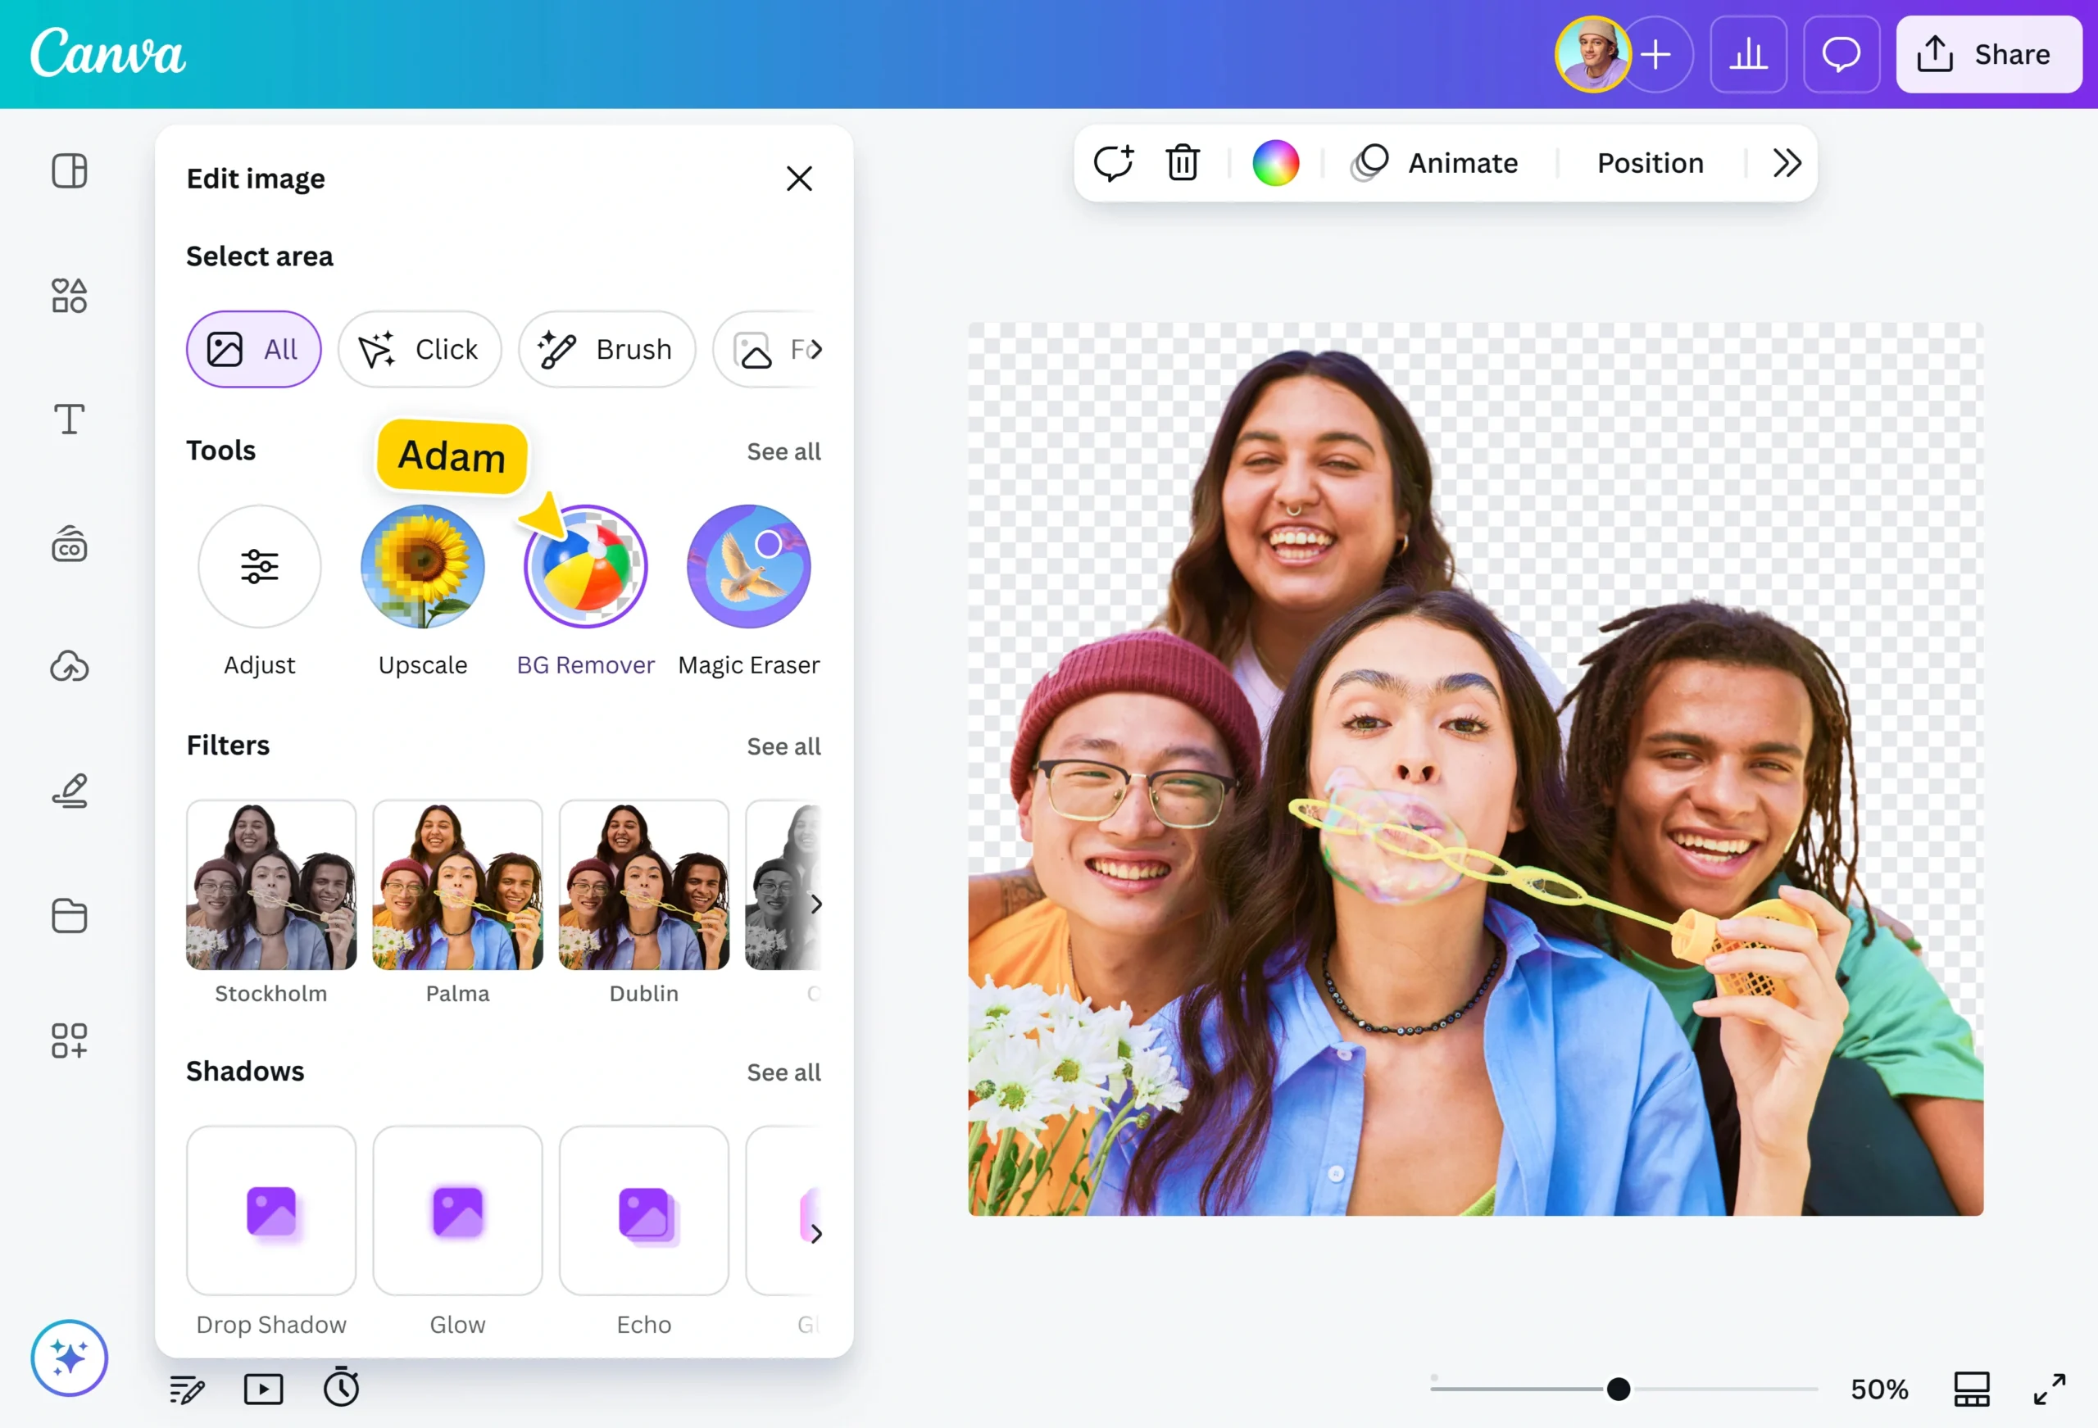
Task: Open the Draw sidebar tool
Action: click(70, 791)
